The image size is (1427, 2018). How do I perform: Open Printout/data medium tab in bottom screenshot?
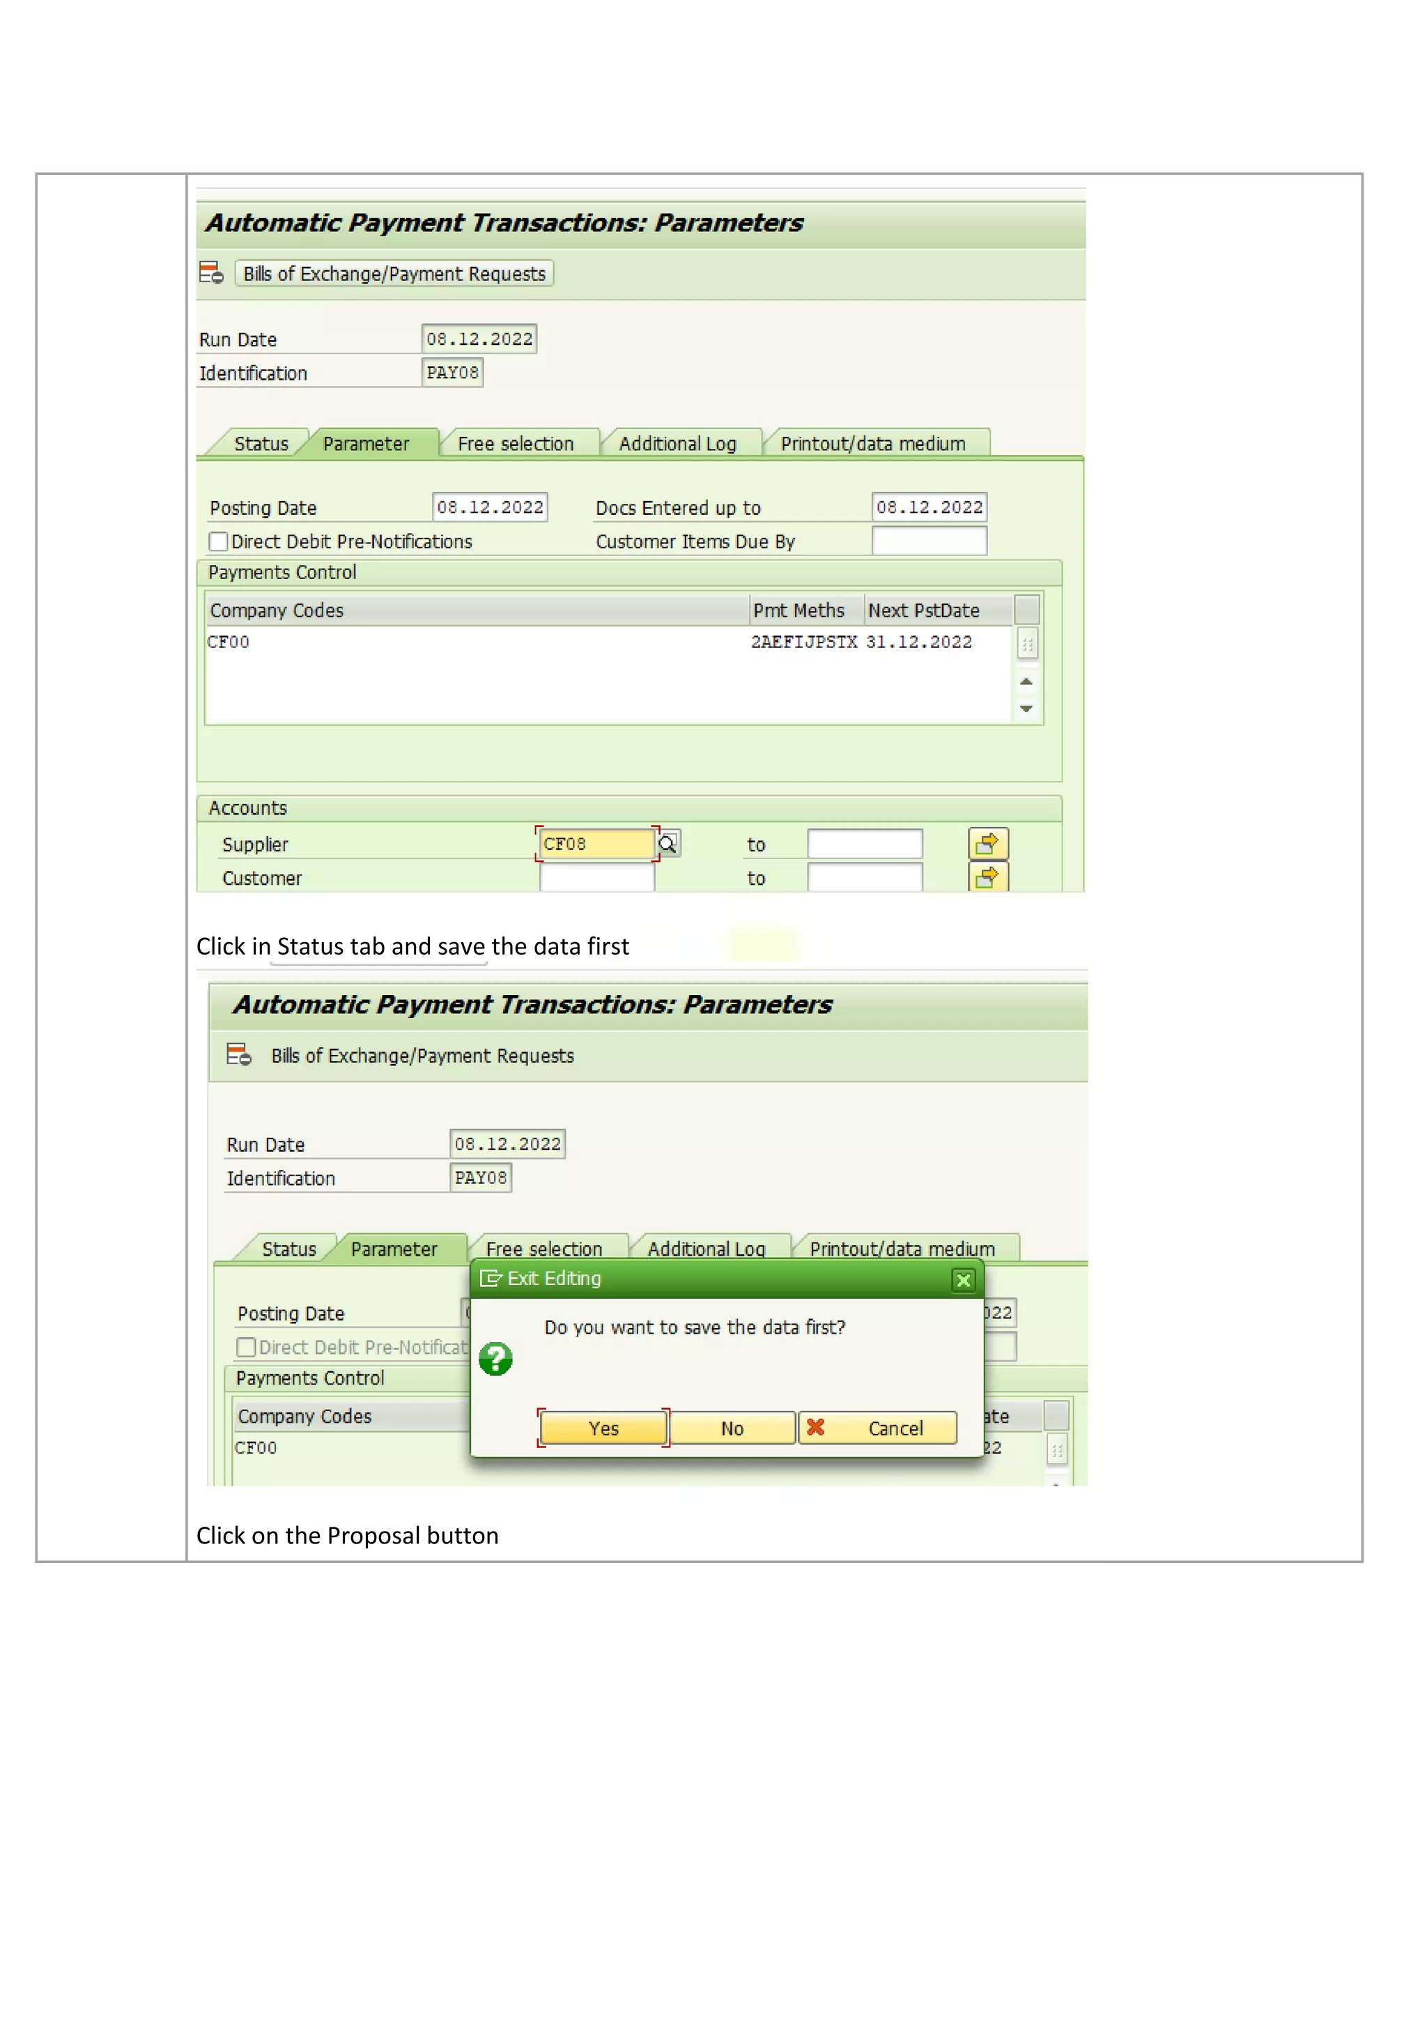(x=902, y=1247)
